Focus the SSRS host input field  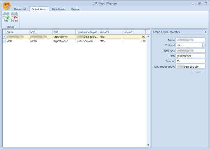[x=191, y=50]
